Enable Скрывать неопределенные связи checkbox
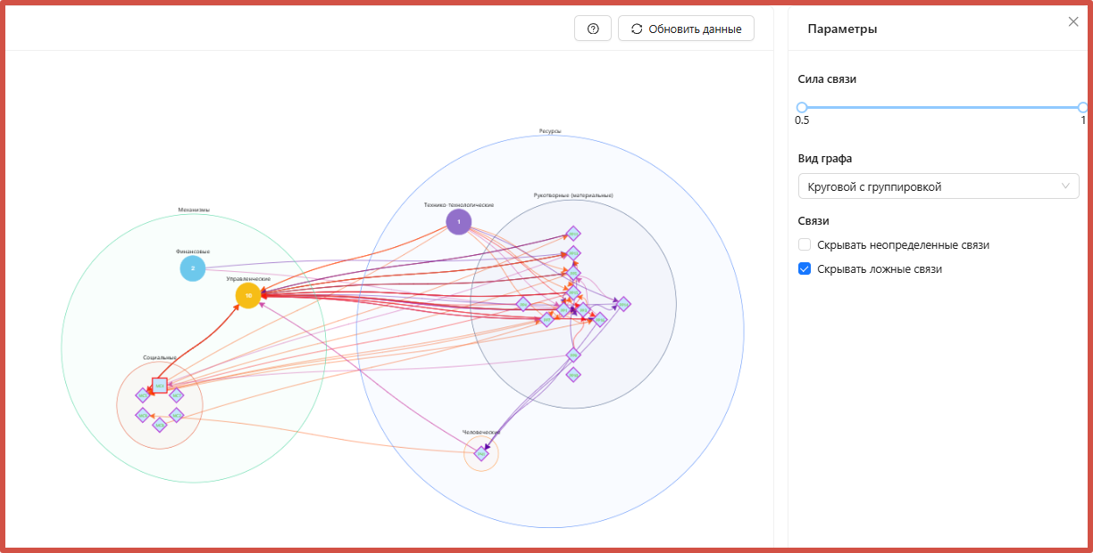The image size is (1093, 553). coord(805,244)
